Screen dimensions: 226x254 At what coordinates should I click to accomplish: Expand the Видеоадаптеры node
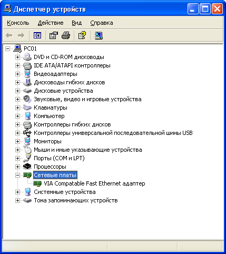pyautogui.click(x=17, y=74)
